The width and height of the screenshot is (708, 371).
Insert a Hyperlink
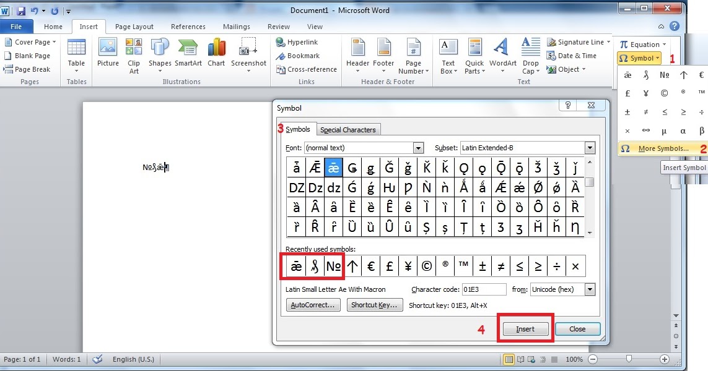click(297, 42)
